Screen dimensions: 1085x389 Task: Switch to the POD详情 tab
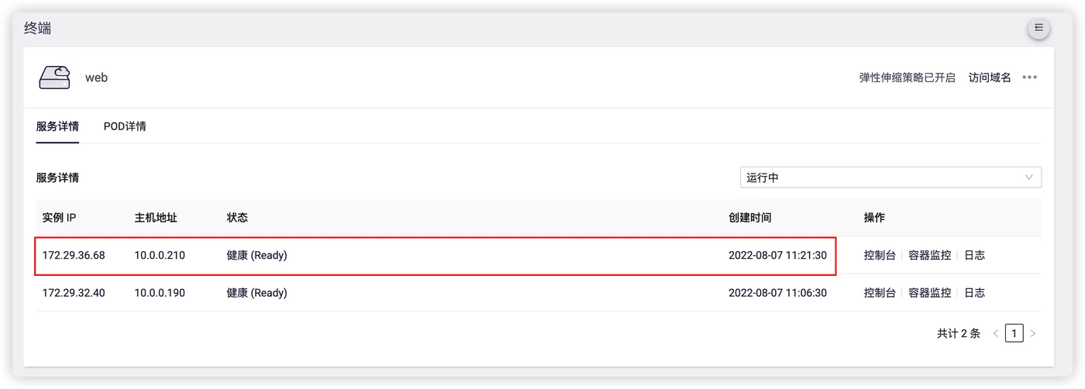coord(125,126)
